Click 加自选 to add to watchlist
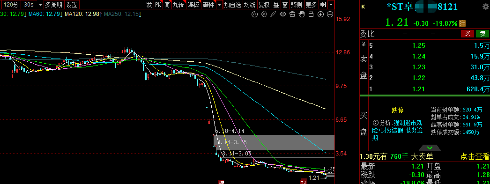Image resolution: width=490 pixels, height=184 pixels. click(233, 4)
